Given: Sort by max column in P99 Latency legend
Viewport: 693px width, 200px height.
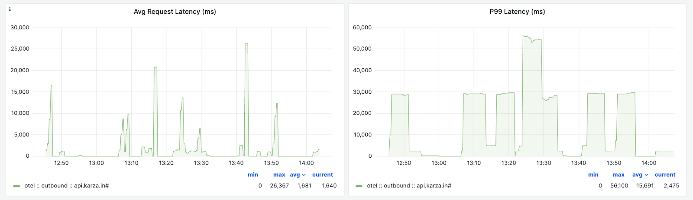Looking at the screenshot, I should tap(619, 175).
